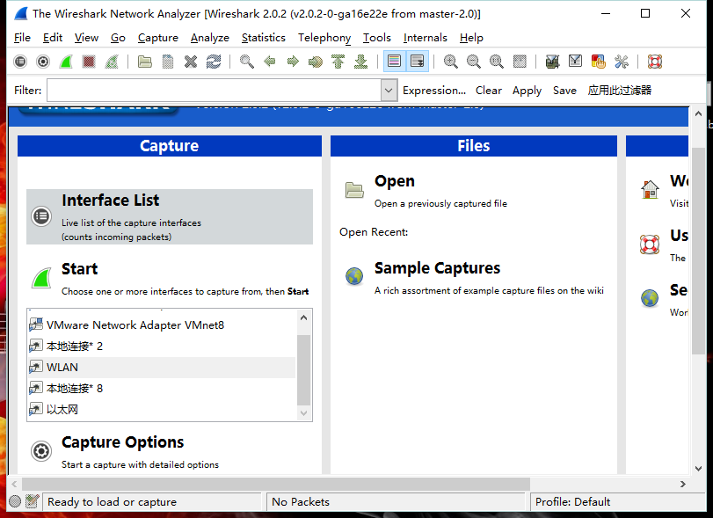Open capture options toolbar icon
This screenshot has width=713, height=518.
pos(43,62)
